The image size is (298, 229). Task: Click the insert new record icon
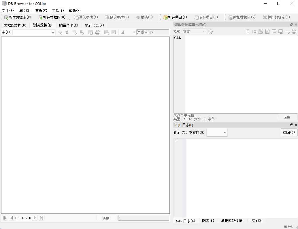[107, 32]
